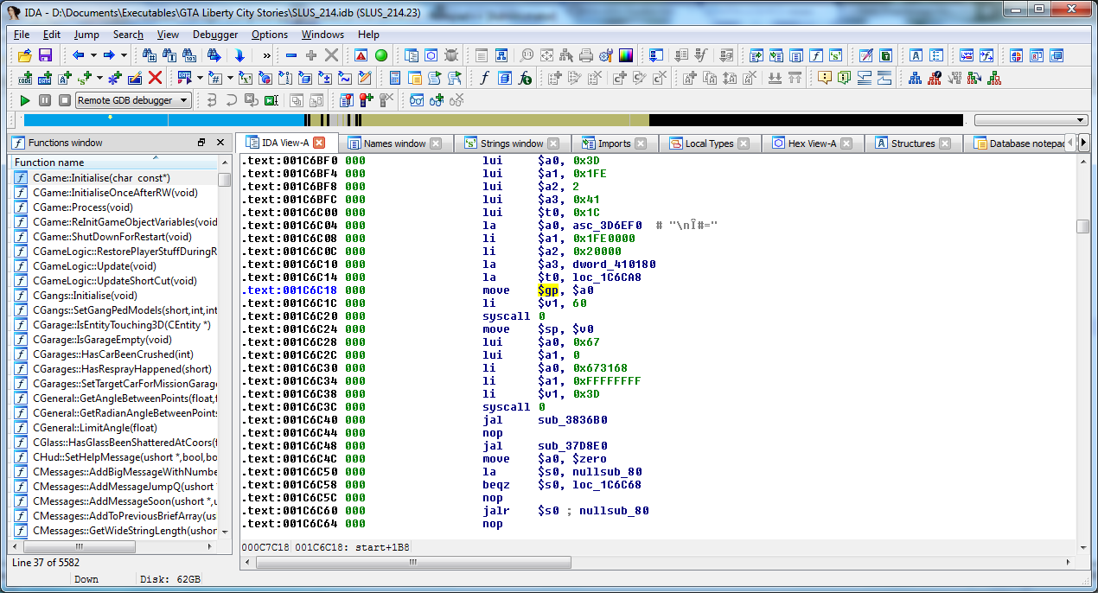Close the IDA View-A tab
This screenshot has height=593, width=1098.
pos(319,143)
